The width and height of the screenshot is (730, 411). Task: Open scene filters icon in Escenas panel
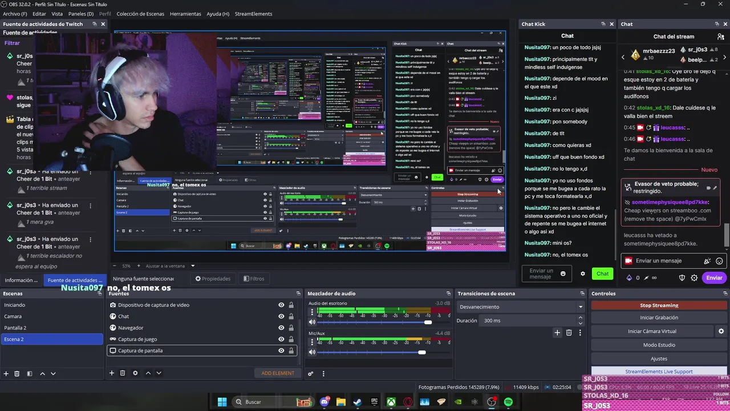coord(29,373)
